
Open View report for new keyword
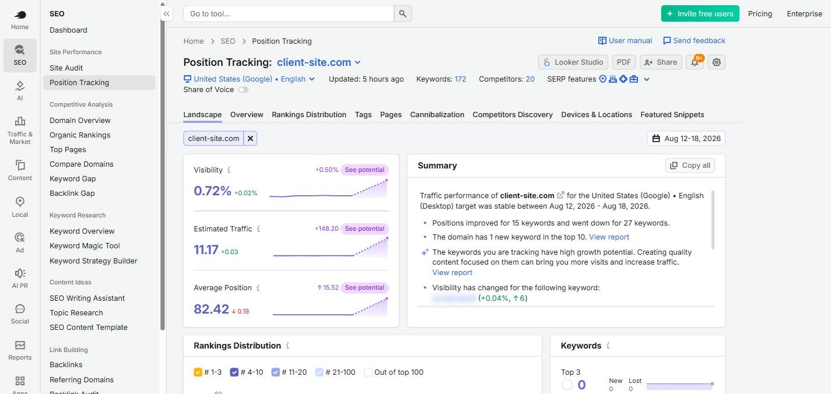(x=609, y=237)
